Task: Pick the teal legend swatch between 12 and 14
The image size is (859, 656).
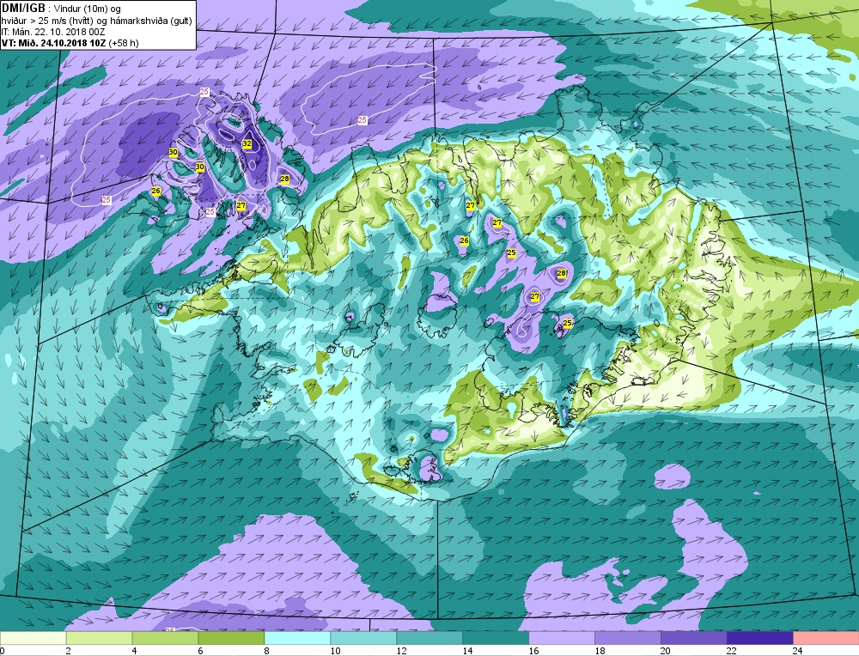Action: point(429,638)
